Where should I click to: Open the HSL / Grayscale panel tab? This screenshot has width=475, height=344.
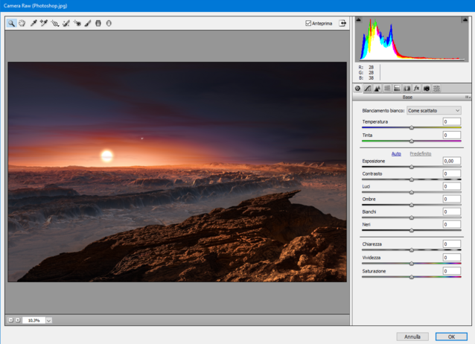pos(387,89)
